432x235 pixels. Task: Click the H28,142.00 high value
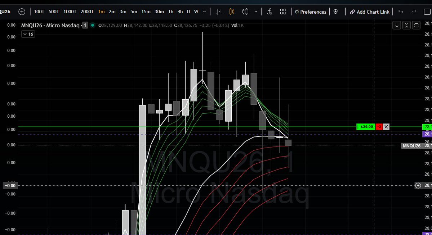(135, 25)
